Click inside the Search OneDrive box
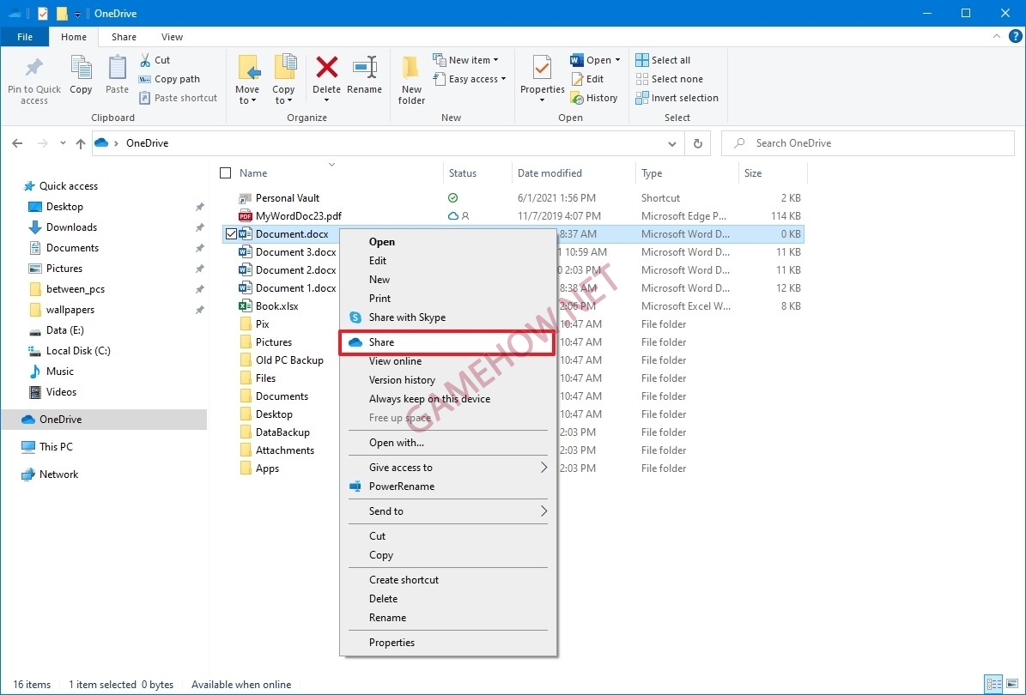Viewport: 1026px width, 695px height. (867, 143)
